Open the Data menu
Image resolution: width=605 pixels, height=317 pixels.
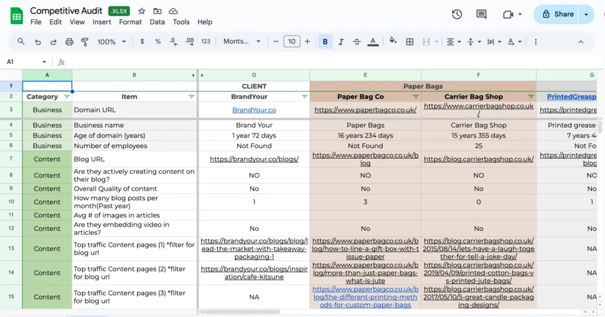coord(157,22)
